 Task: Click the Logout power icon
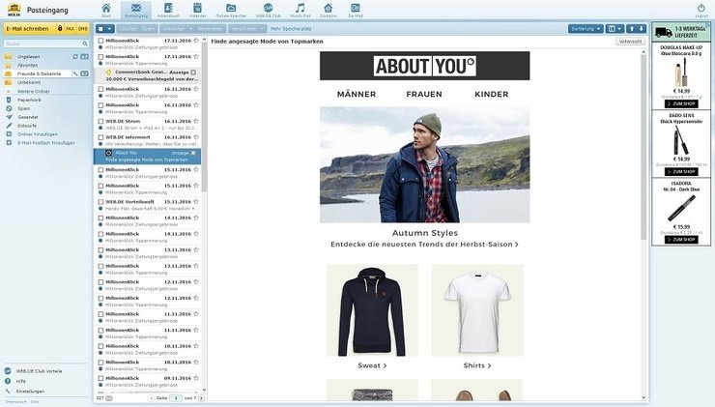pyautogui.click(x=701, y=8)
